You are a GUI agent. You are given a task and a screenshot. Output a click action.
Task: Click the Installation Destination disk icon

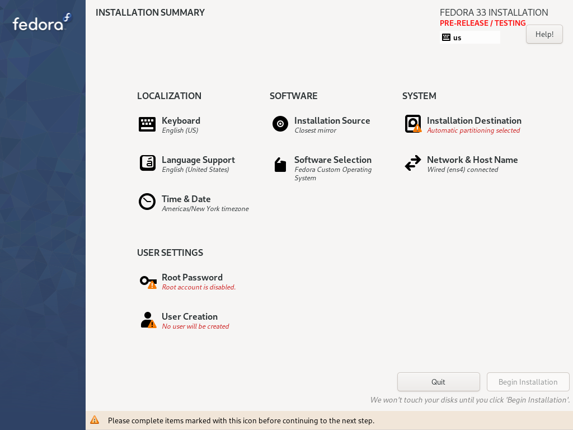[414, 124]
